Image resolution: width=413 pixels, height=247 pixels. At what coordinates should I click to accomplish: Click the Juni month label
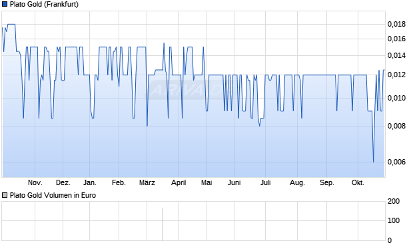234,182
